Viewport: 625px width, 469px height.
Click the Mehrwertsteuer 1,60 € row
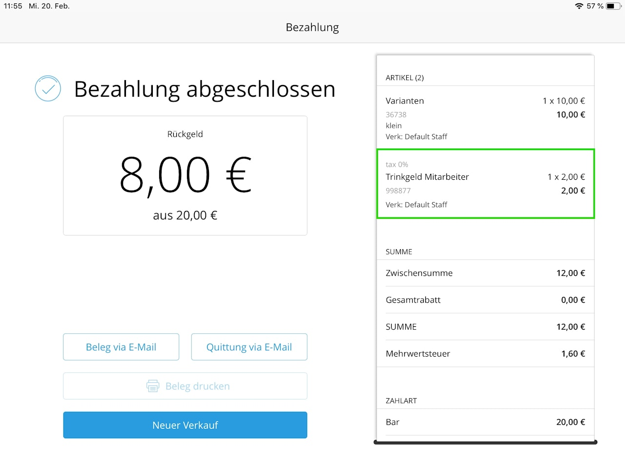tap(485, 354)
